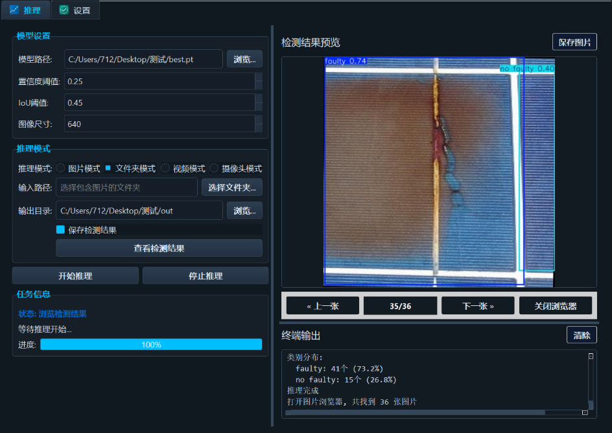Click the 进度 progress bar showing 100%
The image size is (612, 433).
(x=150, y=345)
